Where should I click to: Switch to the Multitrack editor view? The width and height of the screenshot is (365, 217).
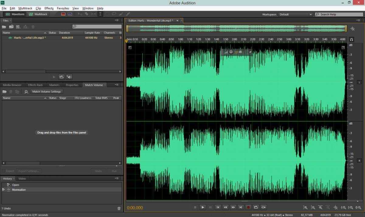coord(38,14)
